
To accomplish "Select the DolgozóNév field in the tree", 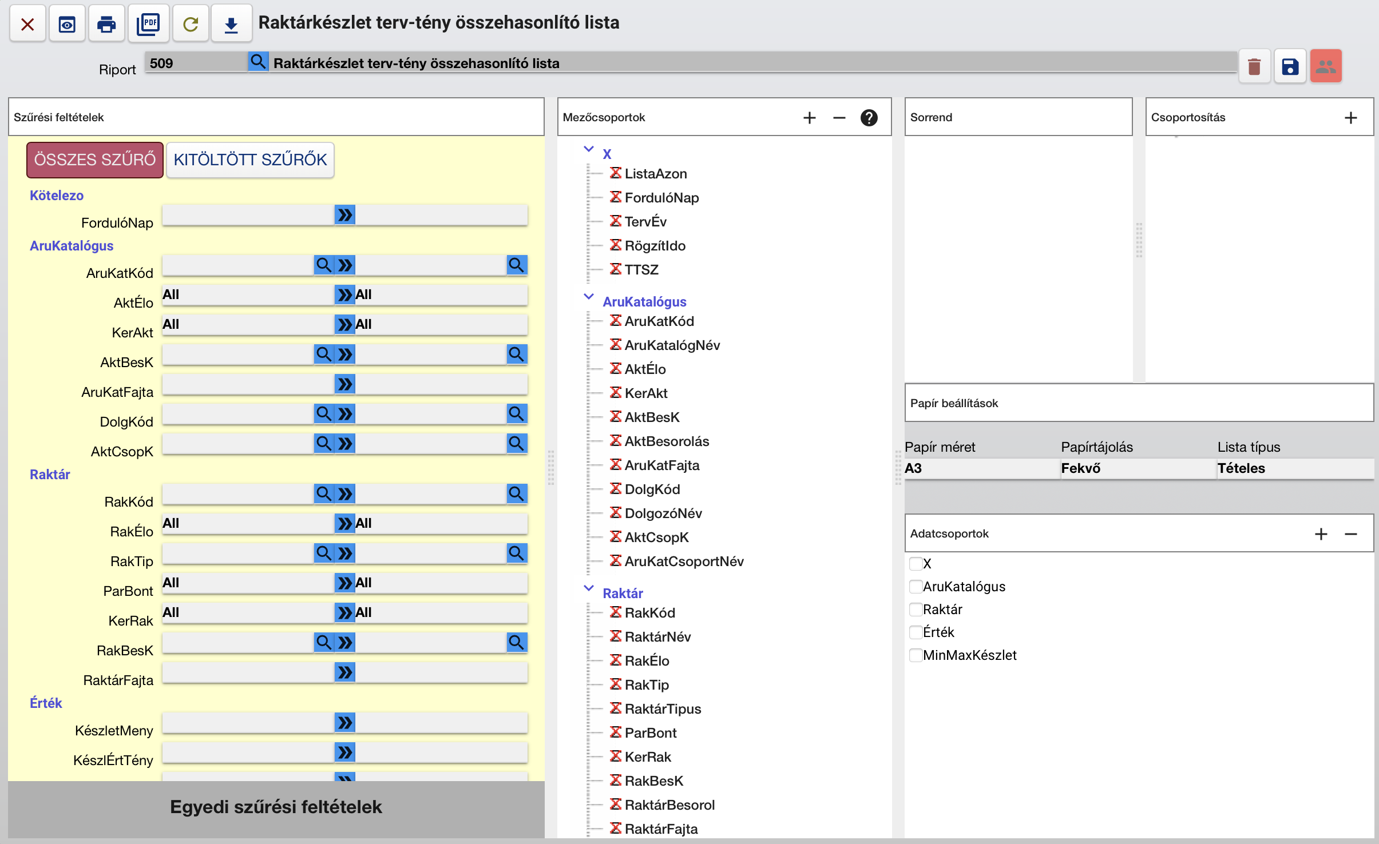I will 663,513.
